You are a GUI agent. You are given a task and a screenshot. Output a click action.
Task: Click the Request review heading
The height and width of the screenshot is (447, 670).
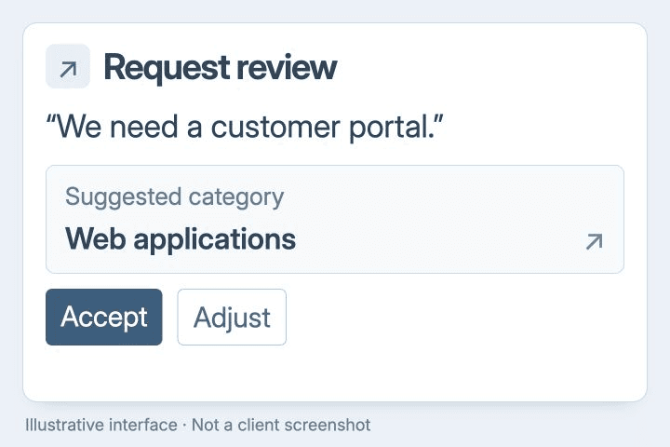(x=221, y=67)
